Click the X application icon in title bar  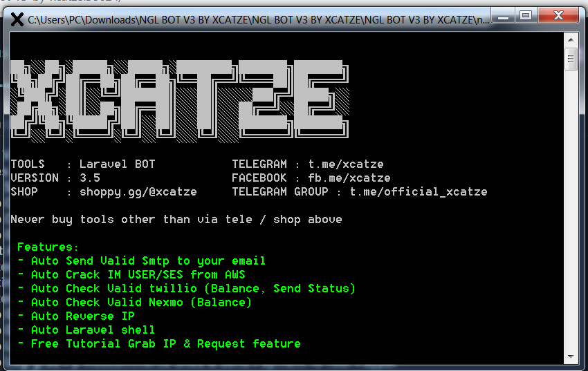click(16, 19)
